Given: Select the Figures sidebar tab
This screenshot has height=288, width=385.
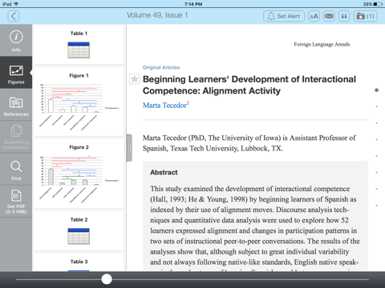Looking at the screenshot, I should (x=16, y=73).
